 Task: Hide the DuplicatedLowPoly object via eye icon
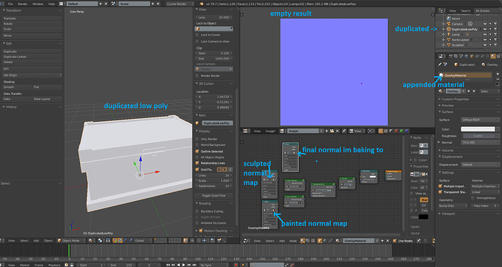(x=485, y=29)
